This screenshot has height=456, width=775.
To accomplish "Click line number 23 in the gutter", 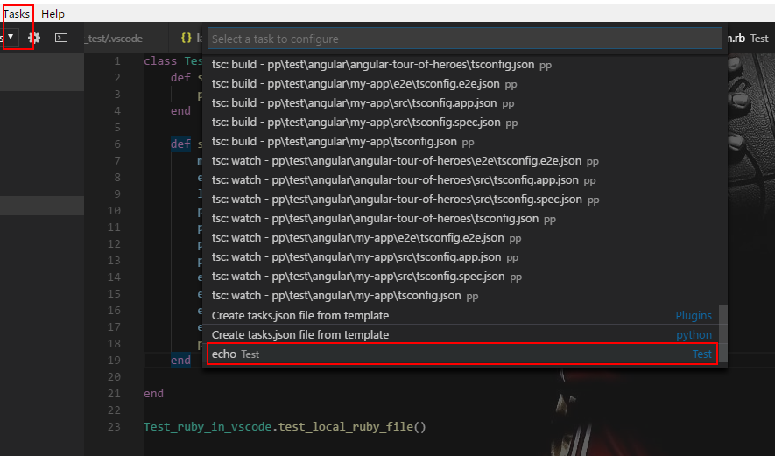I will pyautogui.click(x=114, y=426).
